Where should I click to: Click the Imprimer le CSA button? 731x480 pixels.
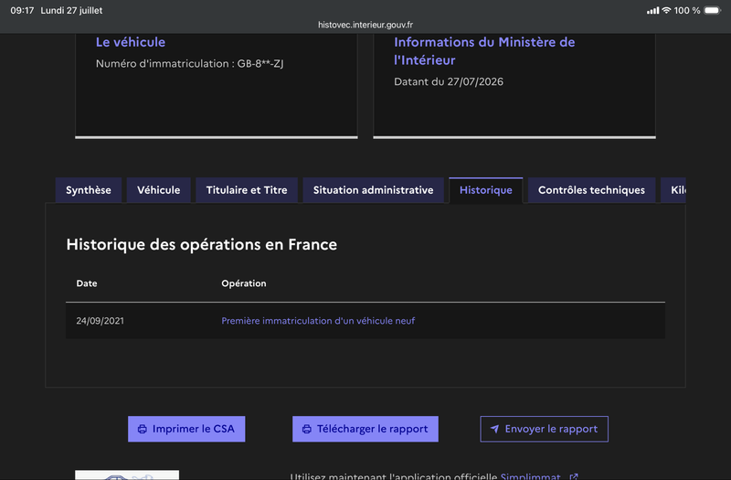[x=186, y=429]
